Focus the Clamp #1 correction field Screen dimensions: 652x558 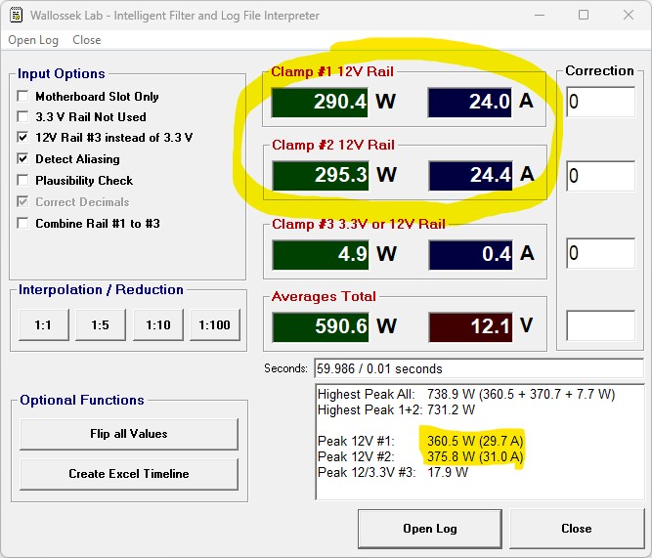coord(601,102)
